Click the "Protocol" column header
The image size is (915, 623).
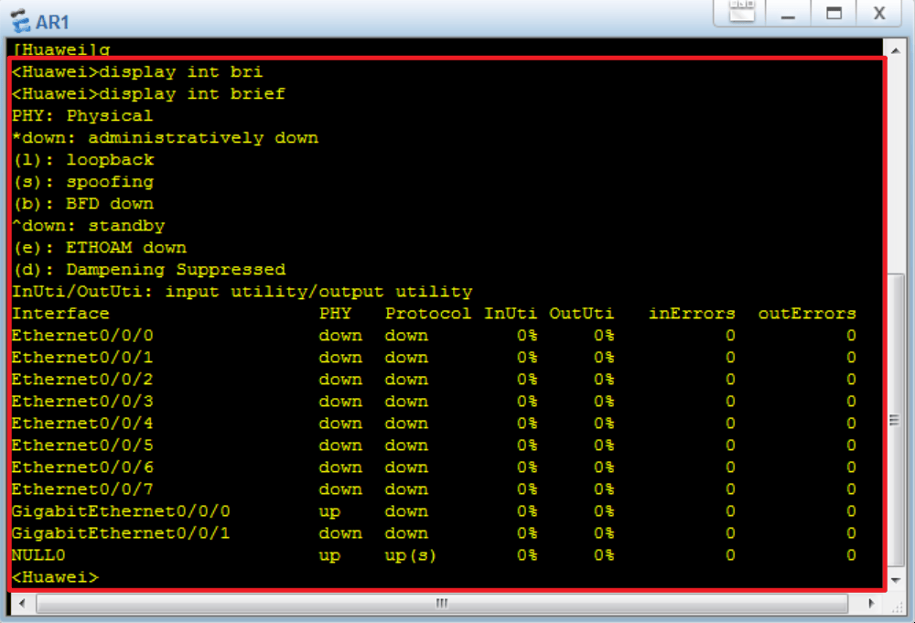[x=428, y=313]
